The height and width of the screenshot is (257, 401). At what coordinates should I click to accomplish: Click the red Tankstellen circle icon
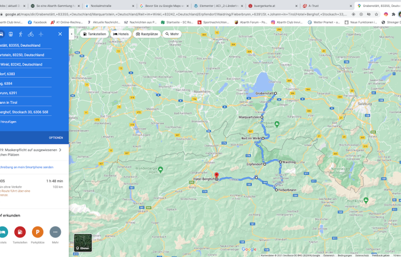(20, 232)
